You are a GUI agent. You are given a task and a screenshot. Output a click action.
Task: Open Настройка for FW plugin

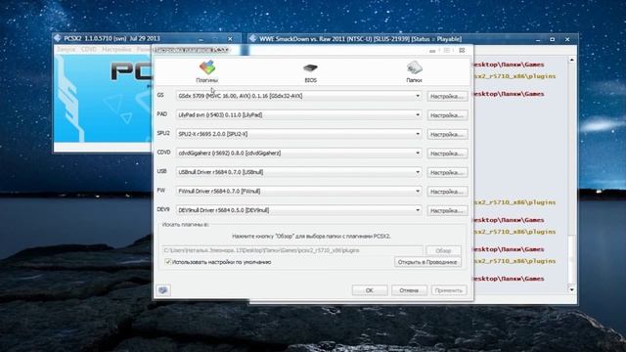[x=447, y=192]
